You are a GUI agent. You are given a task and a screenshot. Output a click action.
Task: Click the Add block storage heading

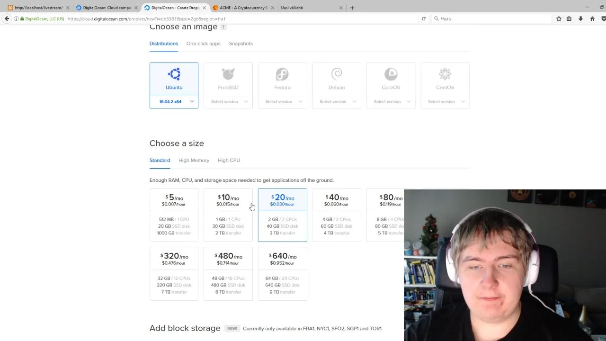185,328
